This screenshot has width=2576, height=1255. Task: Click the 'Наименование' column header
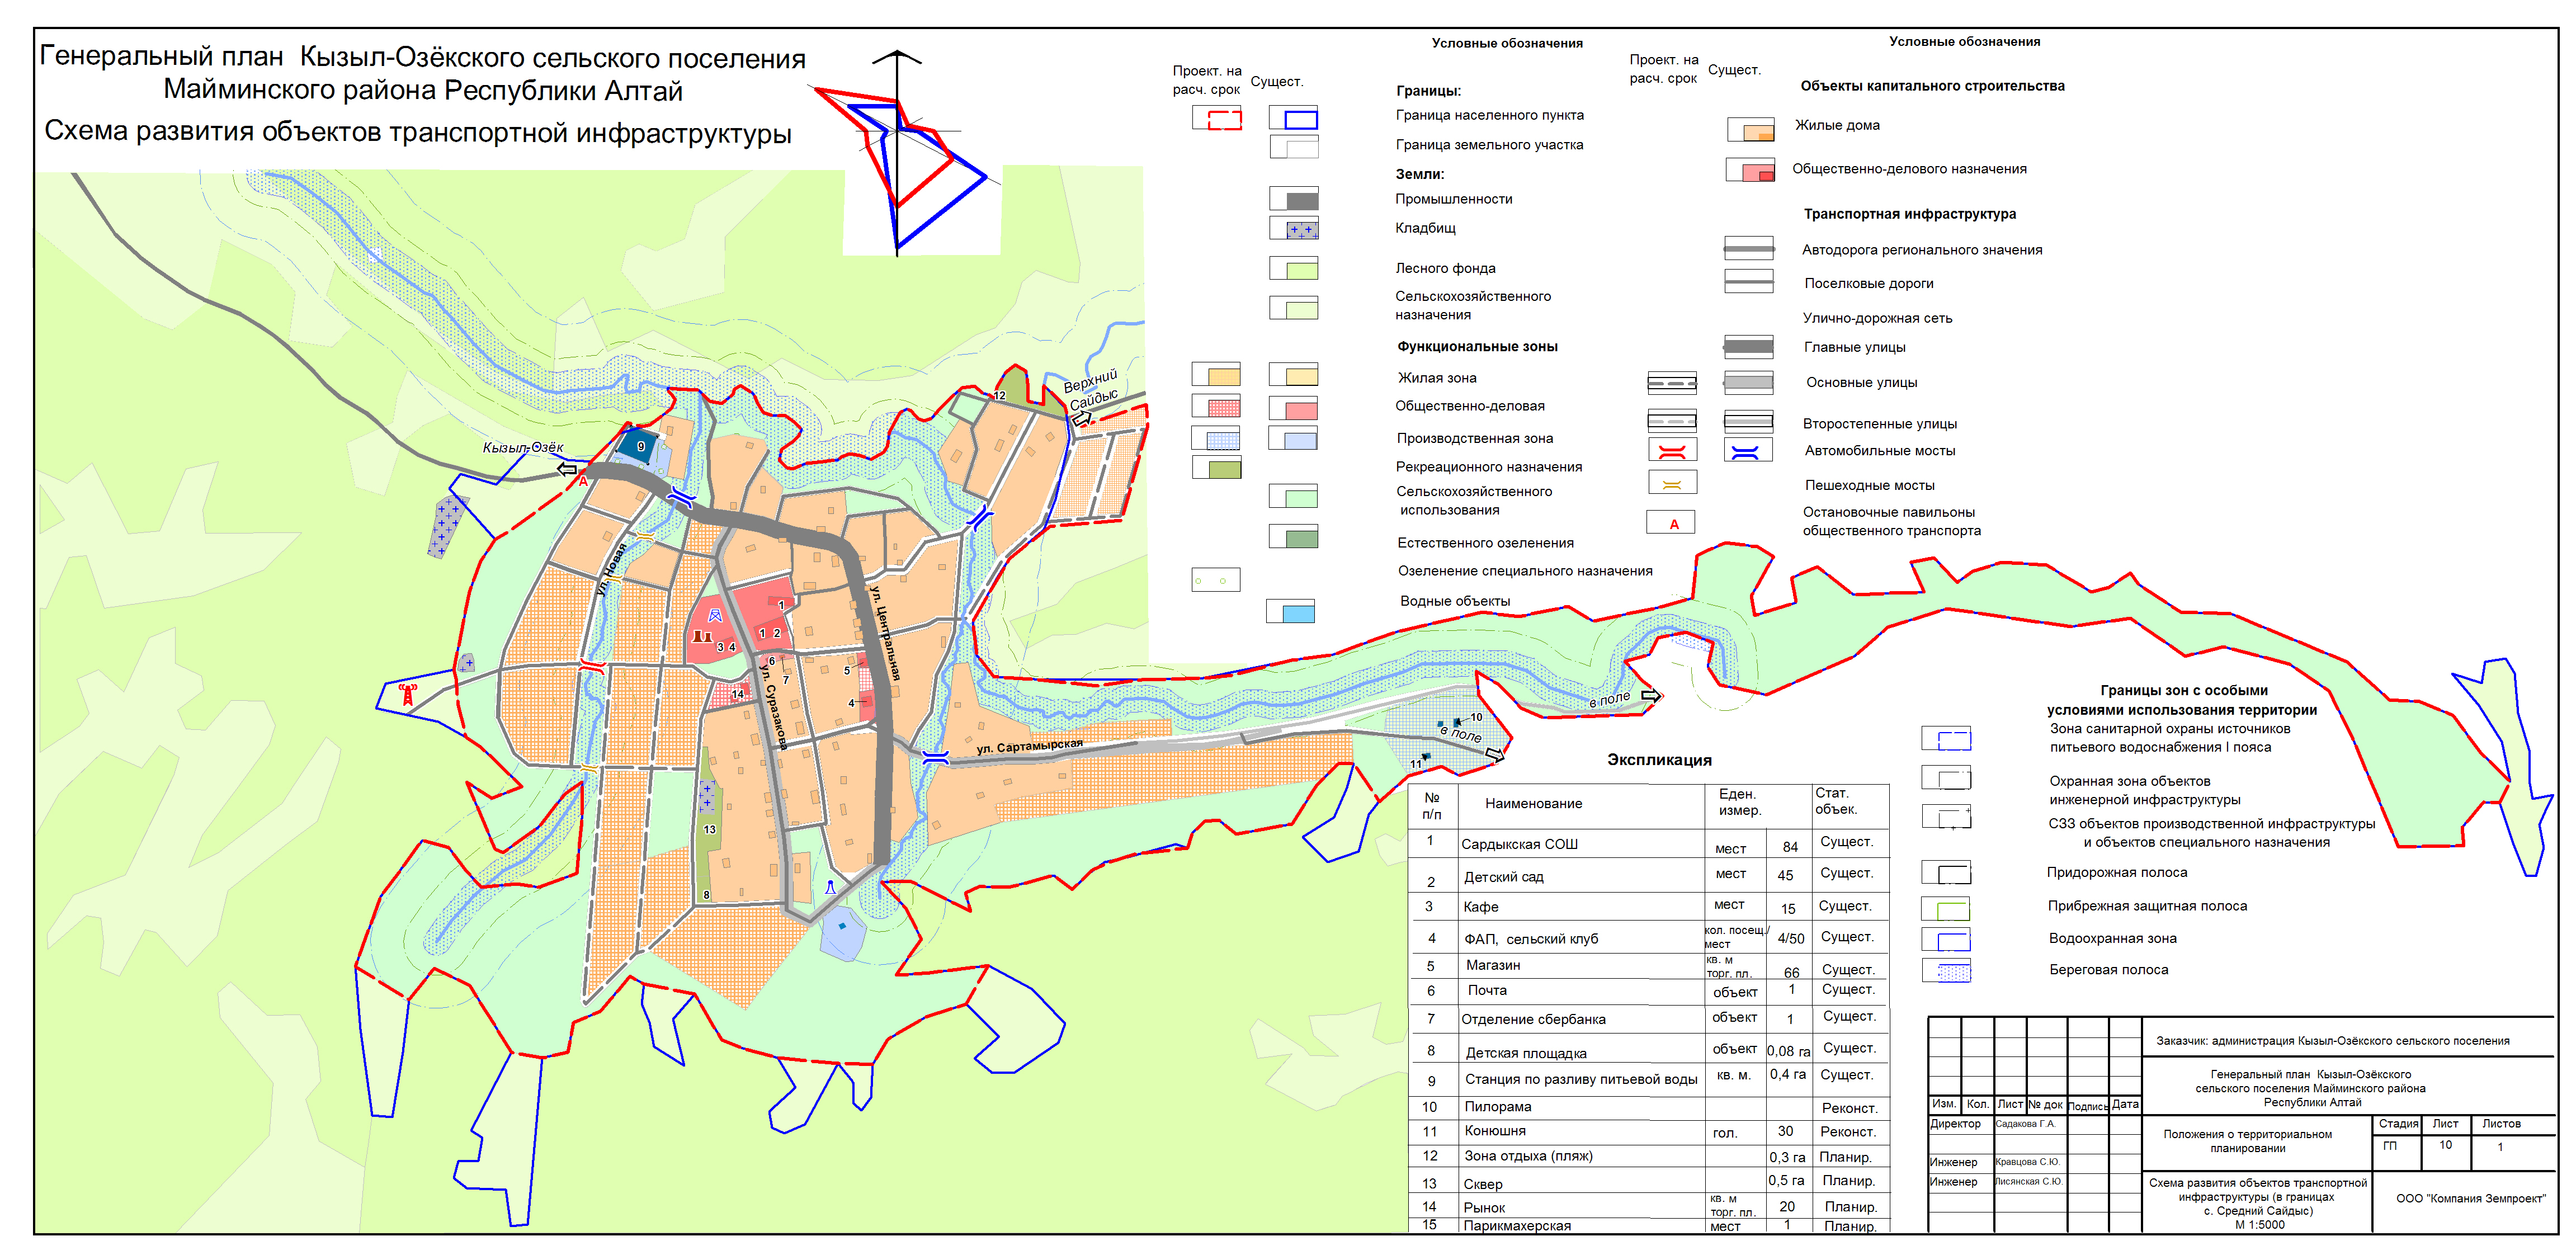[1533, 803]
